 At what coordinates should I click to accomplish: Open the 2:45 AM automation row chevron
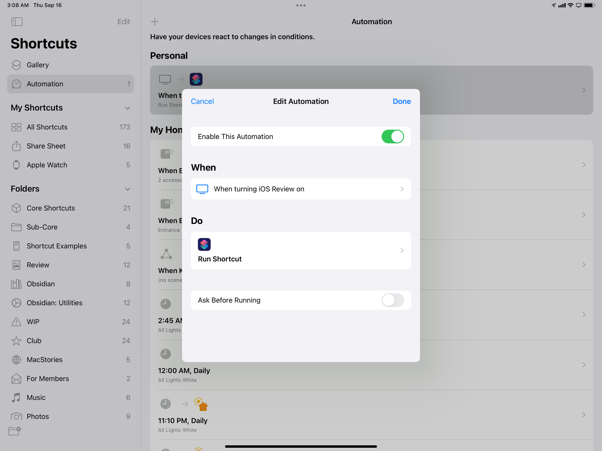584,315
